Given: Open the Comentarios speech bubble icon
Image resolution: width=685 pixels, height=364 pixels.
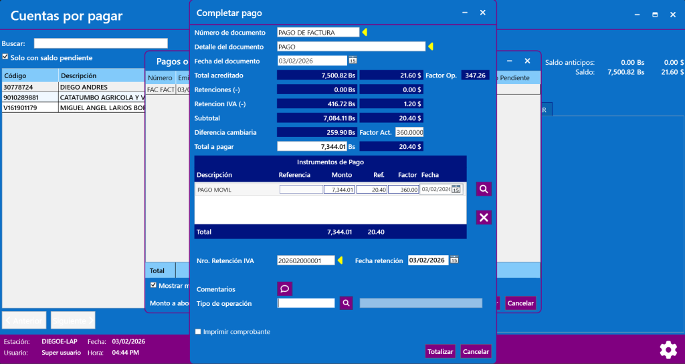Looking at the screenshot, I should [284, 289].
